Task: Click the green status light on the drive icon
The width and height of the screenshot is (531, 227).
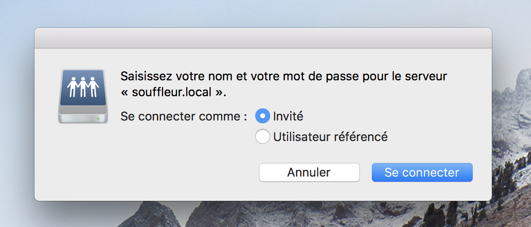Action: point(98,119)
